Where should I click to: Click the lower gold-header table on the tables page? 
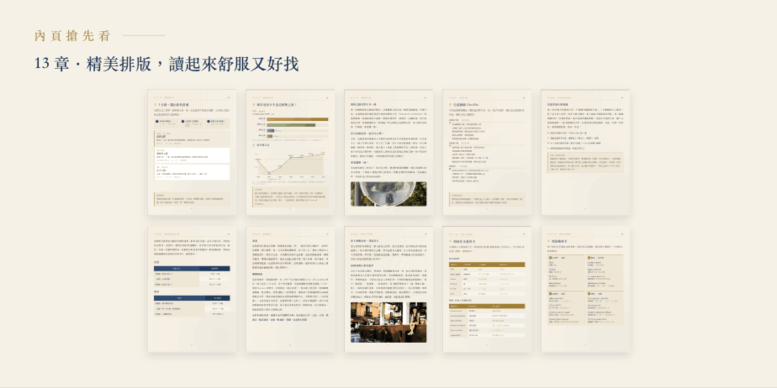click(486, 320)
